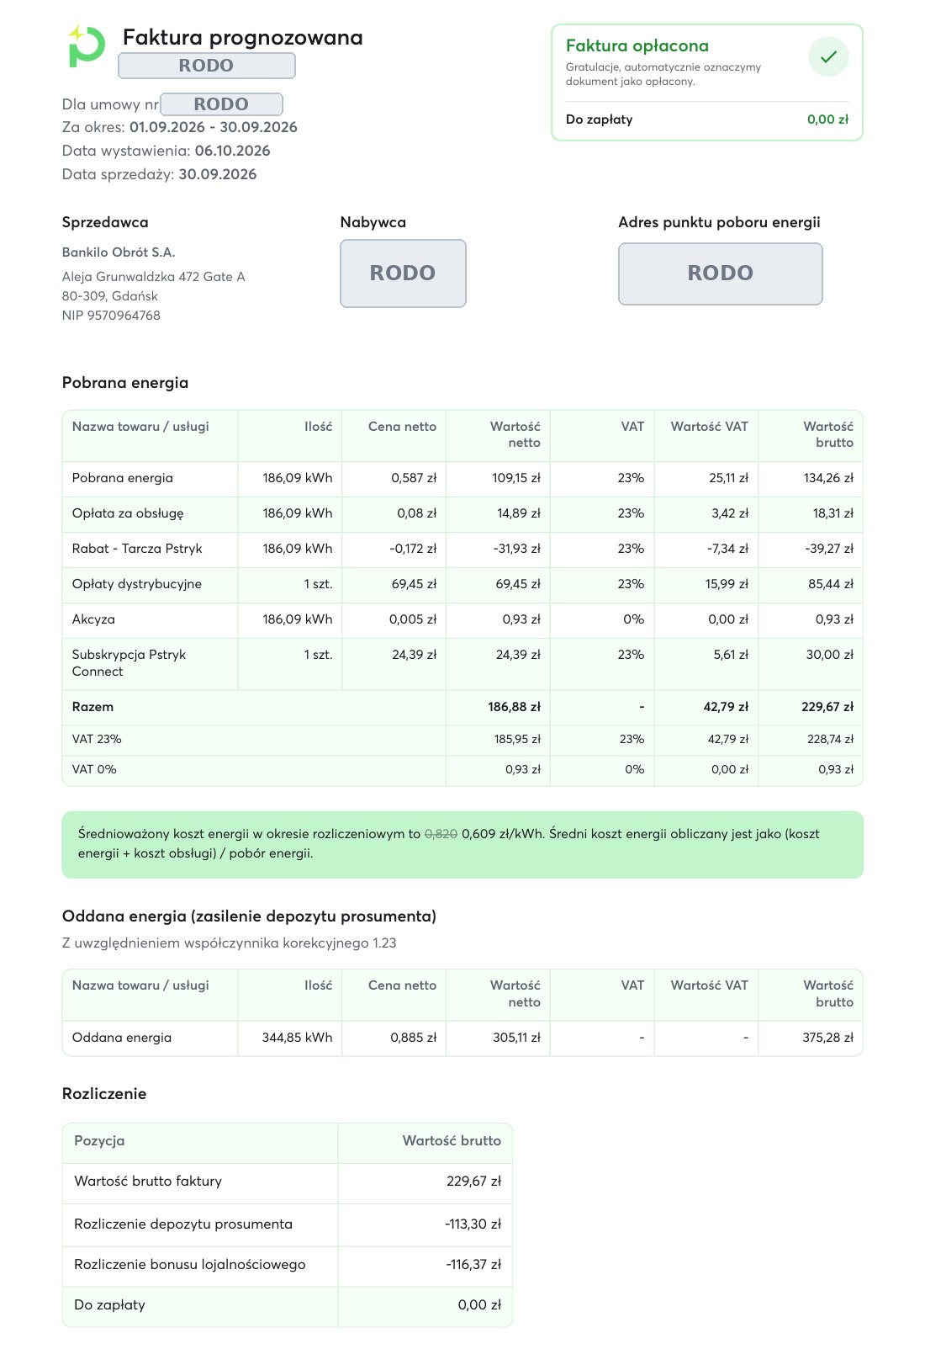The height and width of the screenshot is (1365, 925).
Task: Click the Nabywca RODO placeholder box
Action: coord(403,274)
